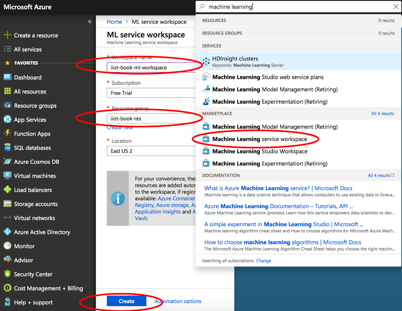Clear the search box with X
The image size is (402, 311).
coord(396,7)
